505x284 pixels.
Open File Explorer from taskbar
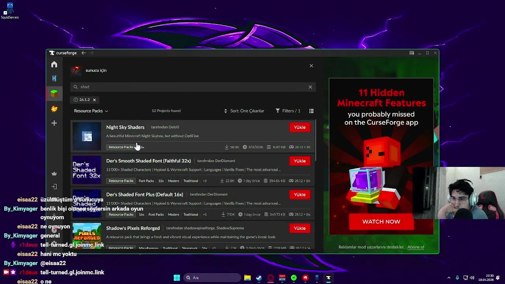[247, 278]
